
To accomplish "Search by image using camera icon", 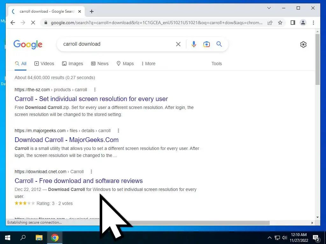I will pyautogui.click(x=206, y=44).
